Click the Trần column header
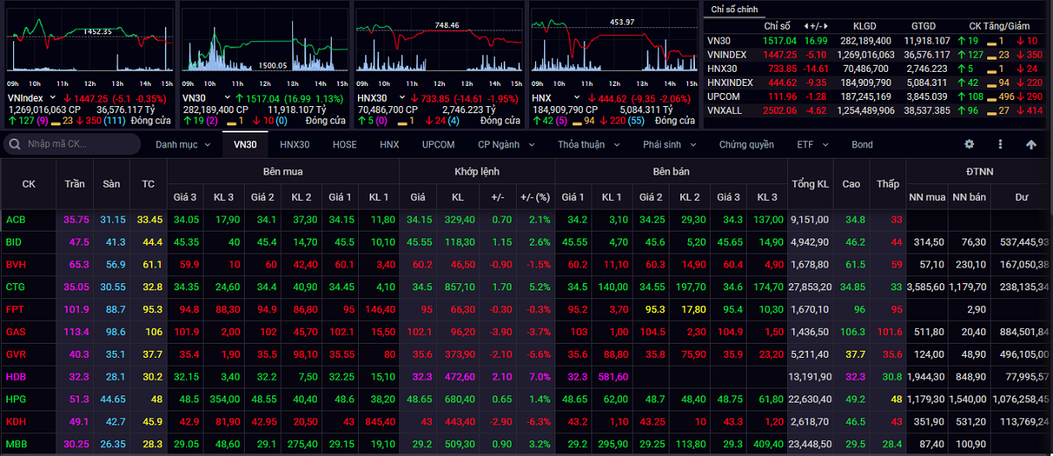 pos(75,184)
